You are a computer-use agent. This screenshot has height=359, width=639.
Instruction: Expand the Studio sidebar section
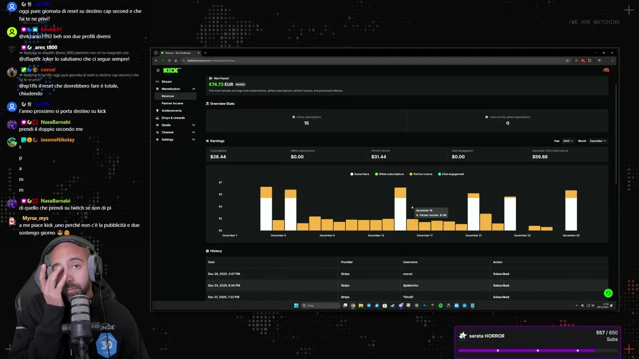pyautogui.click(x=193, y=125)
